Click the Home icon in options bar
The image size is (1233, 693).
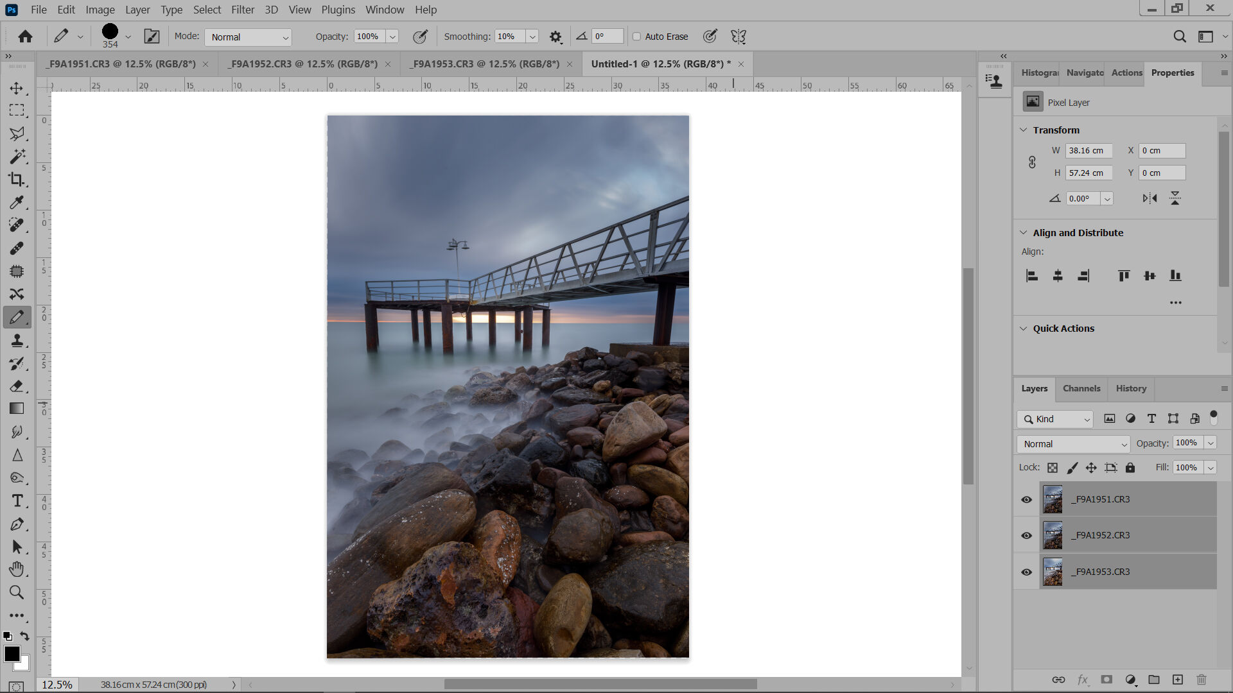click(x=25, y=37)
